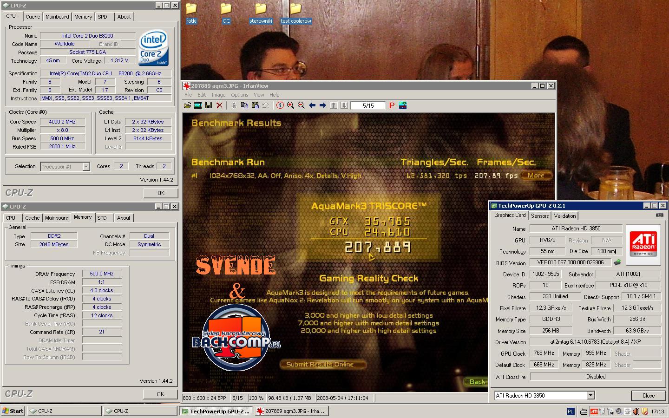
Task: Select SPD tab in bottom CPU-Z window
Action: [102, 218]
